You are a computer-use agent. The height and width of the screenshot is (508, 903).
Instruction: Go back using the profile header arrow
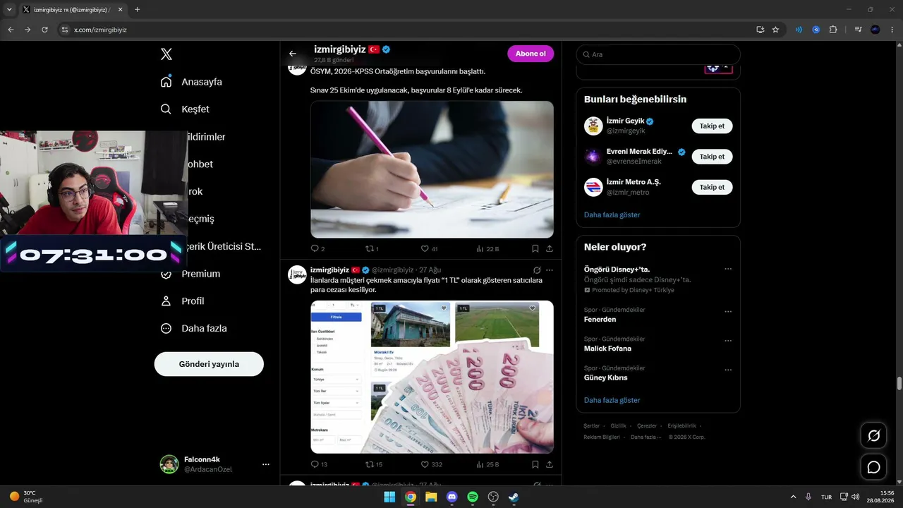(x=293, y=54)
